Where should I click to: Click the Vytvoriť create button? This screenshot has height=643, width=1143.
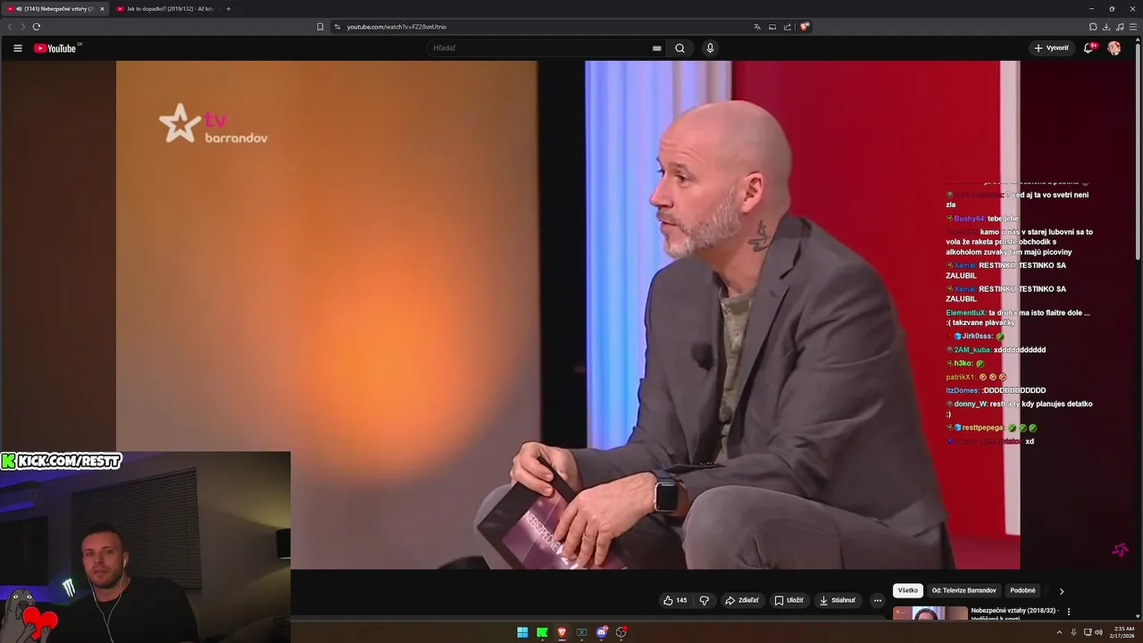click(x=1051, y=48)
